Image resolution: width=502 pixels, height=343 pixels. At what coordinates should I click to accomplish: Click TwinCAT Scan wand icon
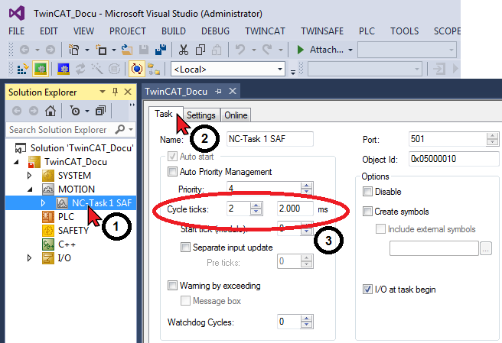coord(97,69)
